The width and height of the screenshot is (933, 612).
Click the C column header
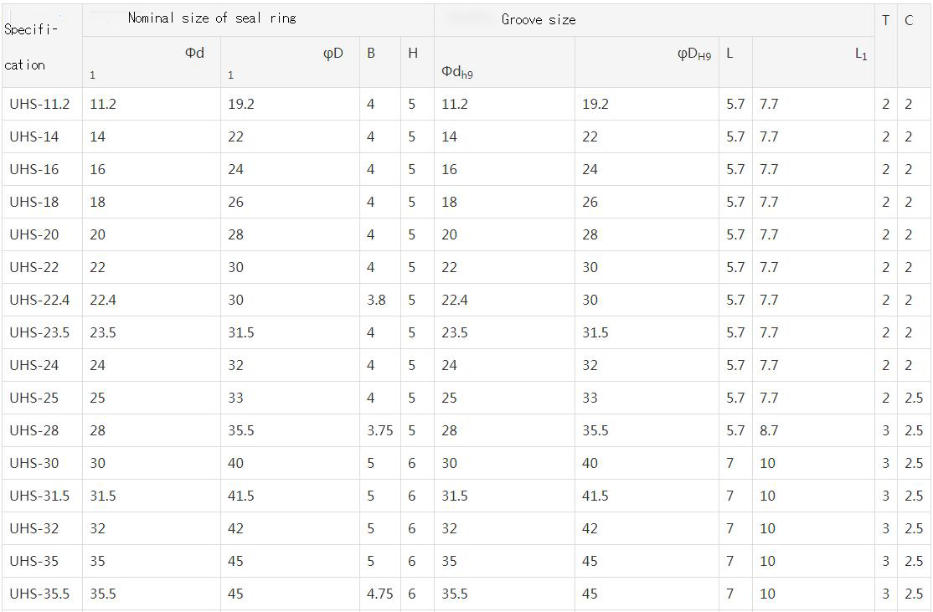909,20
